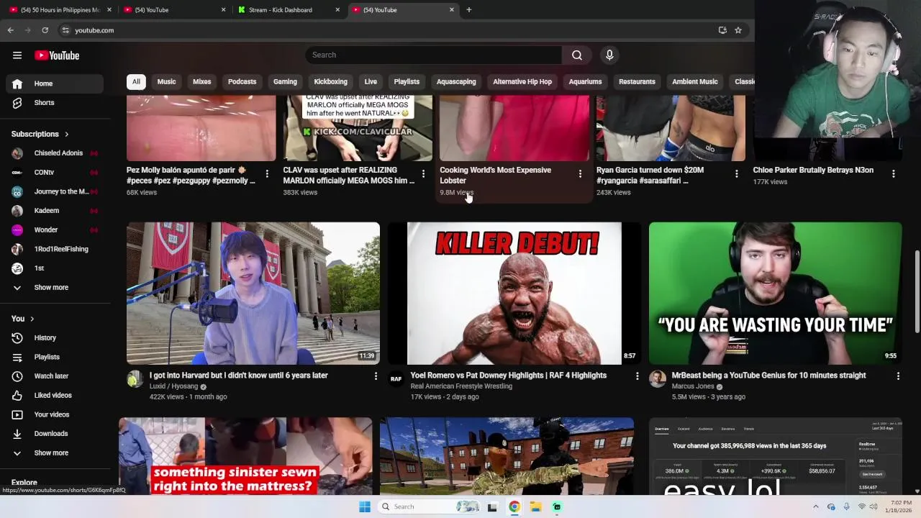
Task: Open Kadeem subscription channel
Action: [x=55, y=211]
